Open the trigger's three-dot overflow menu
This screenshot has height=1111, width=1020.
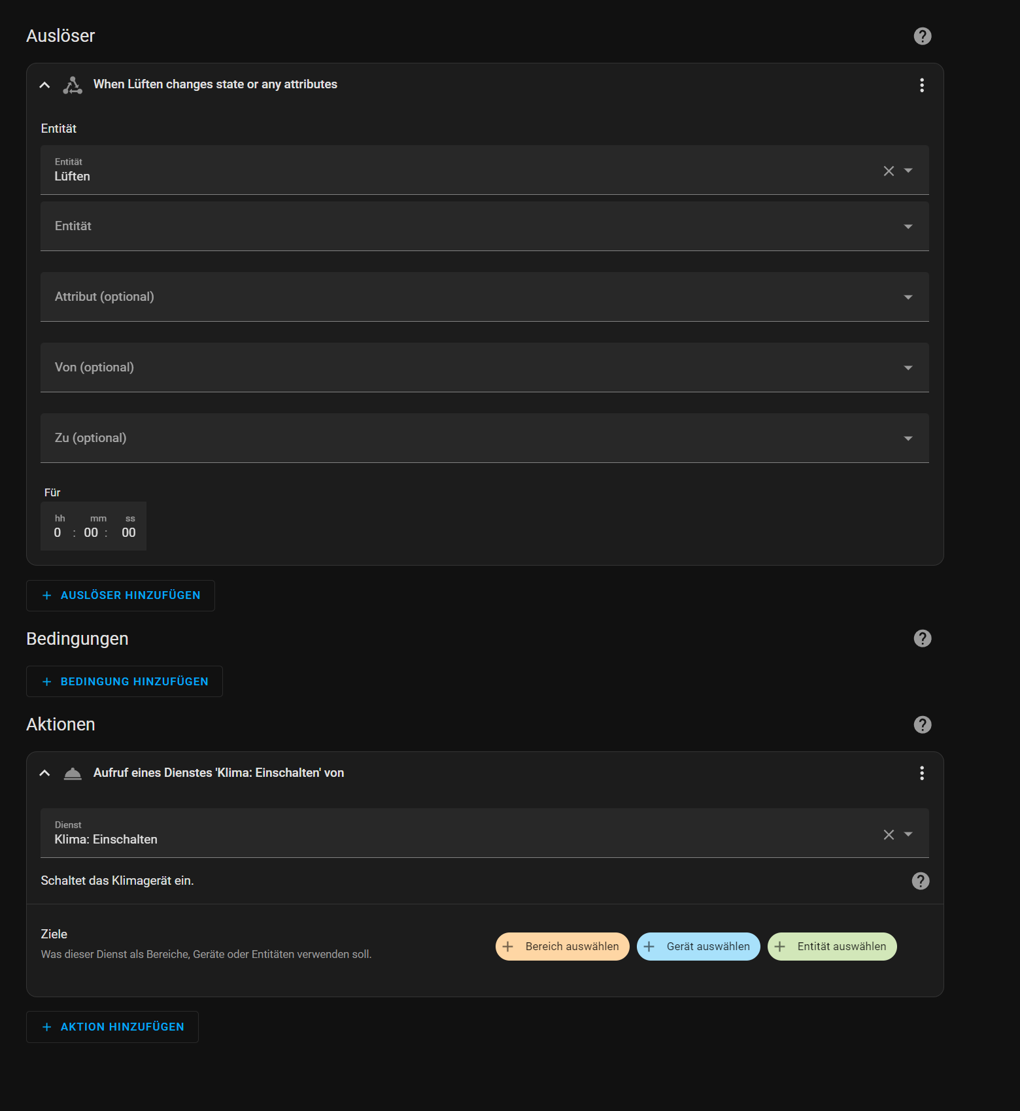pyautogui.click(x=921, y=85)
